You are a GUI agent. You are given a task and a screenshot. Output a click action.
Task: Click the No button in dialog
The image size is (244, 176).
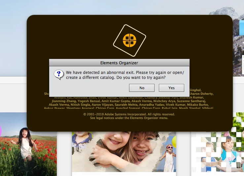coord(142,88)
